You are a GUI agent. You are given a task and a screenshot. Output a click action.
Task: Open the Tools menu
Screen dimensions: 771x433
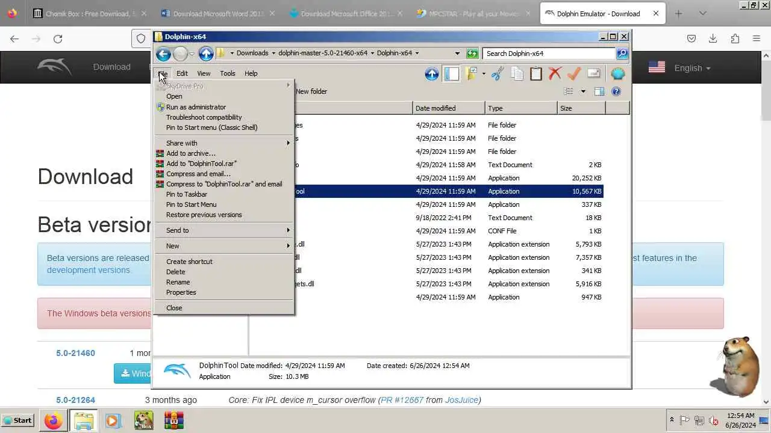[x=228, y=73]
